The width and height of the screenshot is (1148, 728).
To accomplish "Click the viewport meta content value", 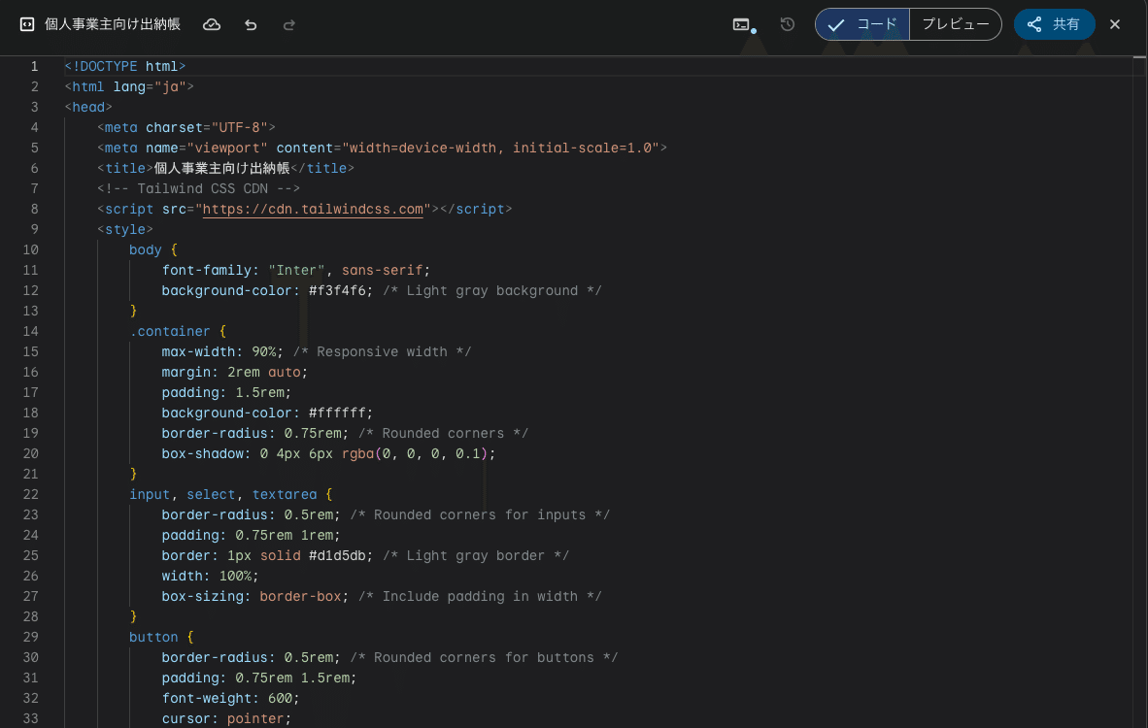I will coord(500,148).
